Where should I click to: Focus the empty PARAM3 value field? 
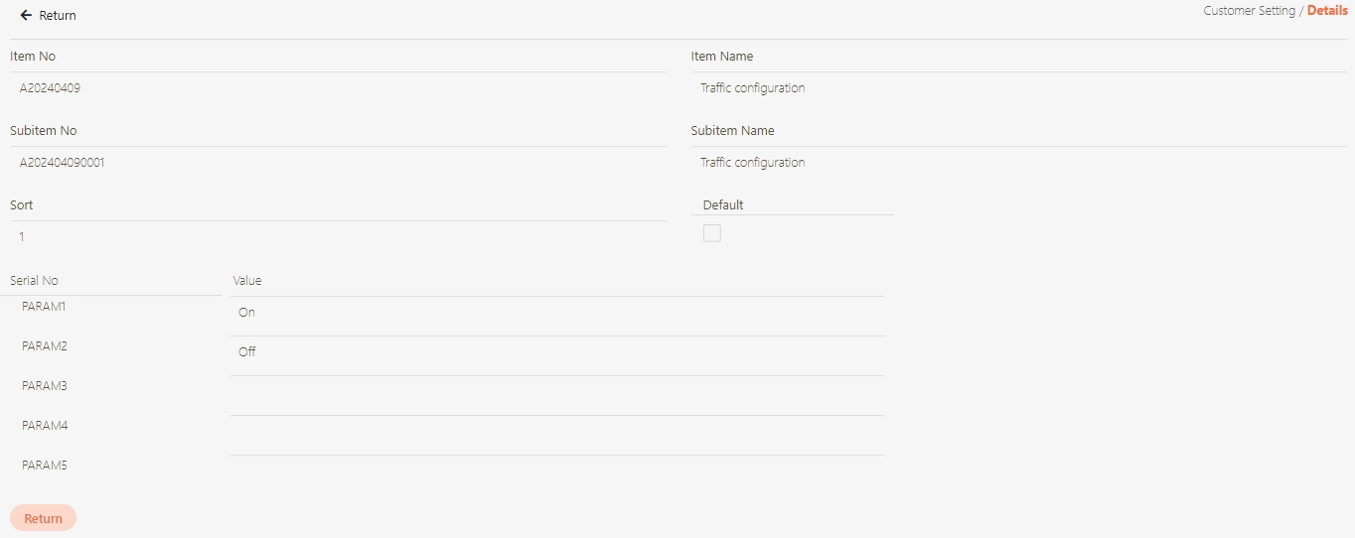point(556,395)
